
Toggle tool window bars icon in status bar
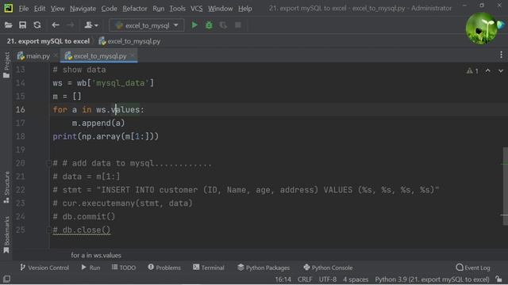pos(6,279)
